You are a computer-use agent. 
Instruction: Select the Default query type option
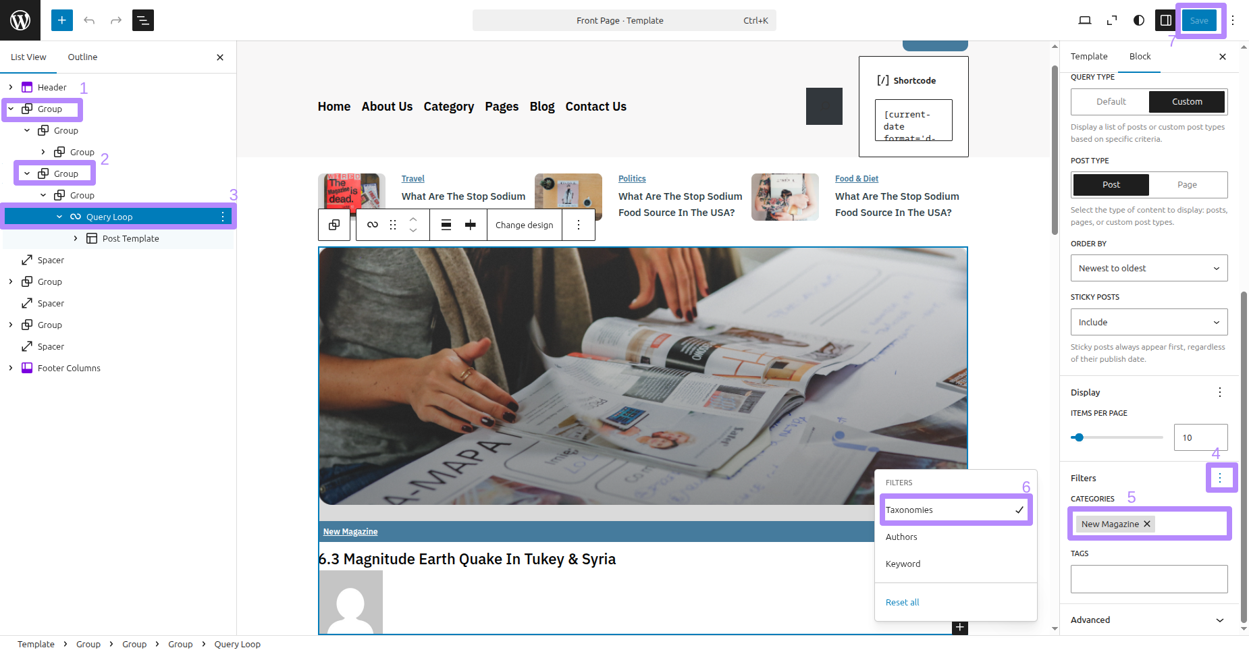click(x=1111, y=102)
